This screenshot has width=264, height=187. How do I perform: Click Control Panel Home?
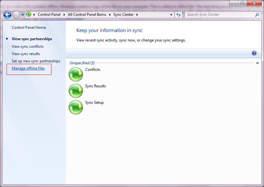(x=29, y=28)
